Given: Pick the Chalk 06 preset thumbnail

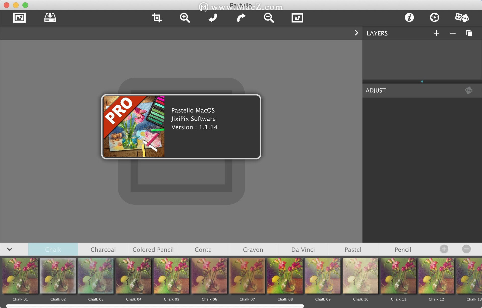Looking at the screenshot, I should pyautogui.click(x=209, y=276).
